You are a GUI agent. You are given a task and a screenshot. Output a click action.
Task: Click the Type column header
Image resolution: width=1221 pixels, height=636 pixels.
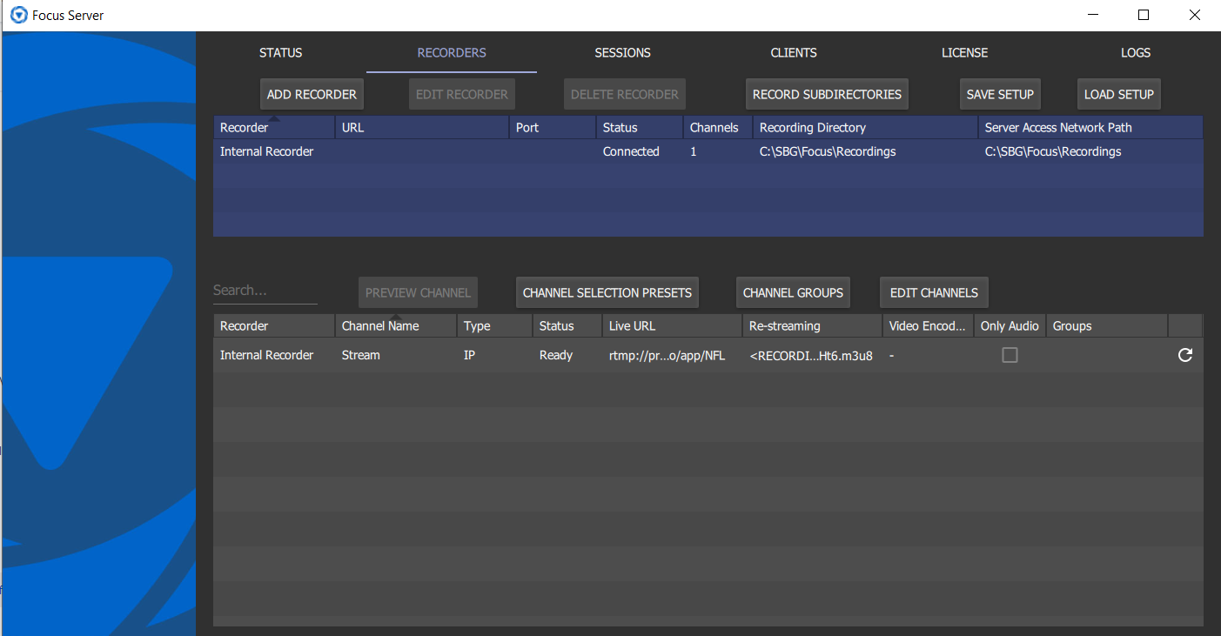[494, 325]
